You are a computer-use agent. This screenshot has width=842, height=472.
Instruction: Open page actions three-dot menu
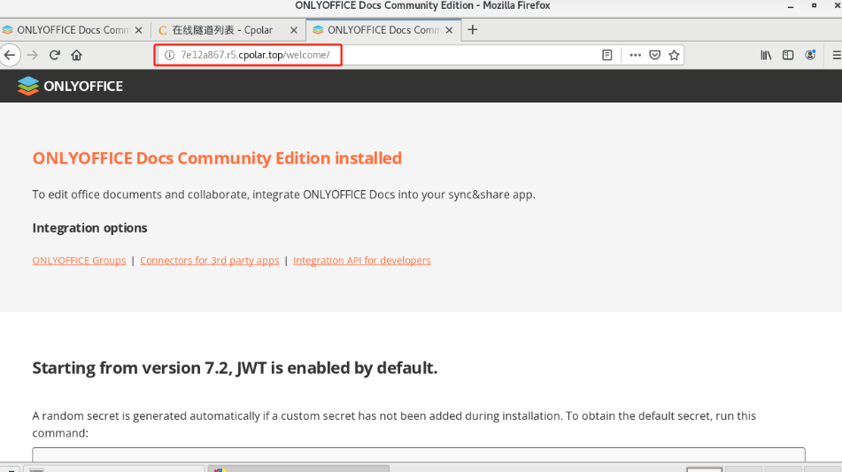[635, 55]
